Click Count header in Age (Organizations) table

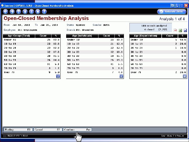coord(170,36)
